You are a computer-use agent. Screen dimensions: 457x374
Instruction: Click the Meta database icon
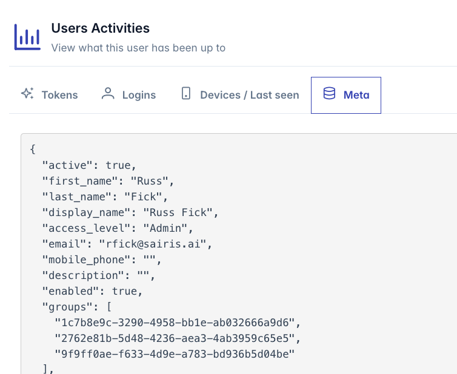(329, 93)
